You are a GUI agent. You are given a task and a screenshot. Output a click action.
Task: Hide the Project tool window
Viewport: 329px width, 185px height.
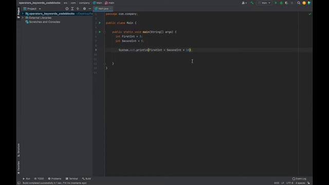click(x=90, y=9)
